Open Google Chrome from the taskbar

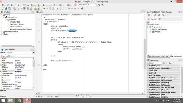pos(19,100)
